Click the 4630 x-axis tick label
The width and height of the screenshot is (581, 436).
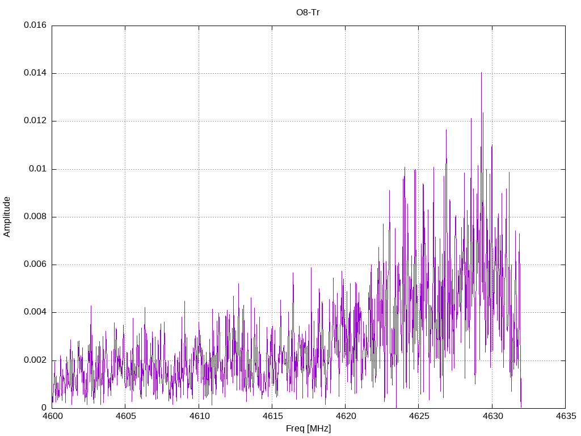click(492, 416)
